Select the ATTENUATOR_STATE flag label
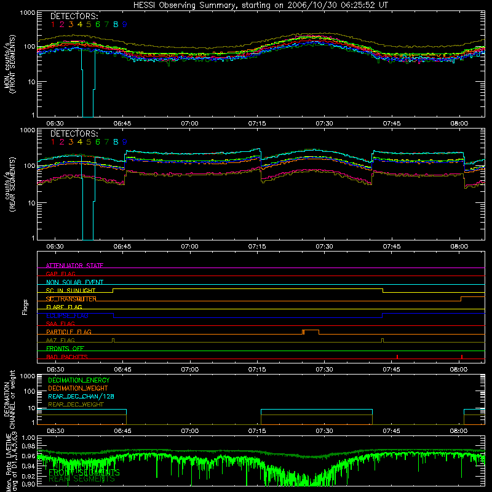Image resolution: width=492 pixels, height=492 pixels. (x=74, y=266)
